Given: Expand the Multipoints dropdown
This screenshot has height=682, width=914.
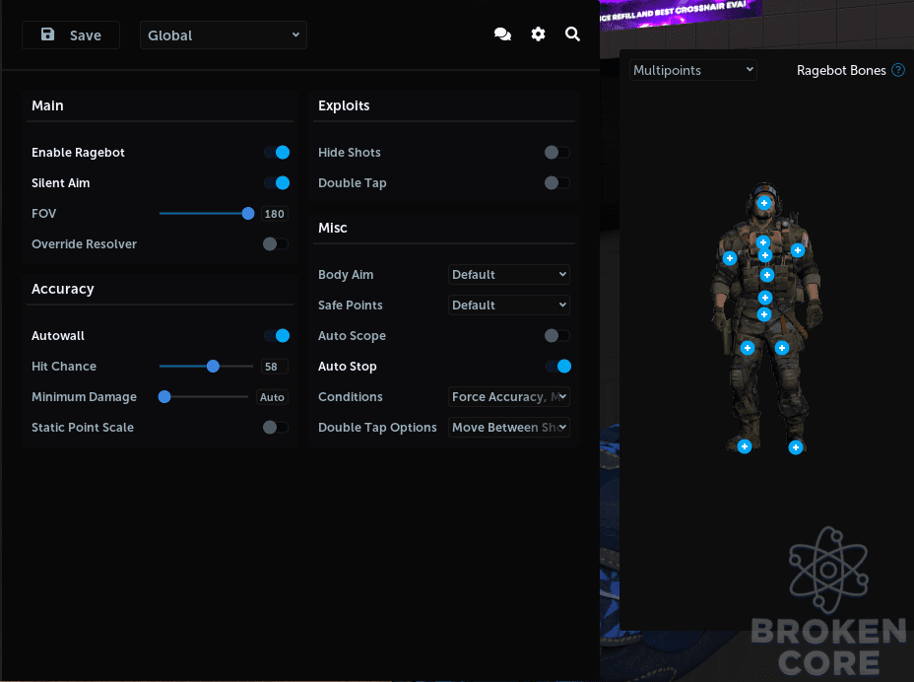Looking at the screenshot, I should (693, 70).
